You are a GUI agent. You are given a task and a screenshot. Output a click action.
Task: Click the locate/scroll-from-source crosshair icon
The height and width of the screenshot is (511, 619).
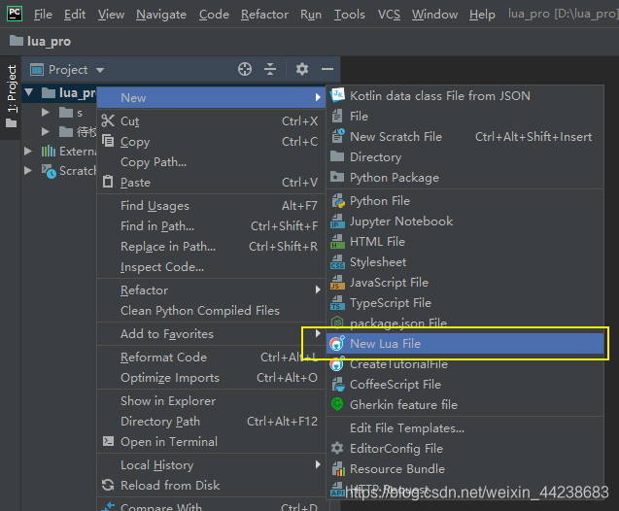click(245, 69)
